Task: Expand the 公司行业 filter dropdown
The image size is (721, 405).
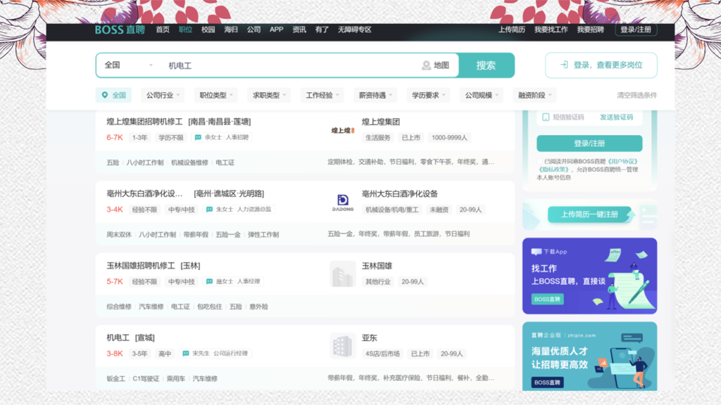Action: point(163,95)
